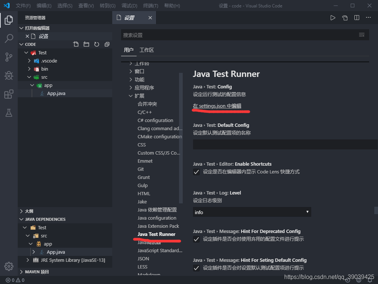Expand the MAVEN 项目 section
Viewport: 378px width, 284px height.
(x=21, y=272)
